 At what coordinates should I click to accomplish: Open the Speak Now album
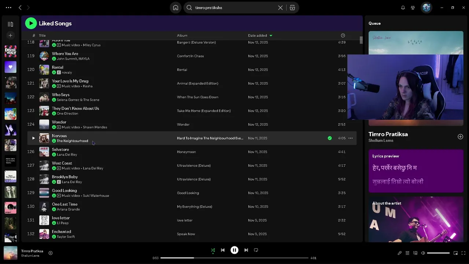click(x=186, y=234)
